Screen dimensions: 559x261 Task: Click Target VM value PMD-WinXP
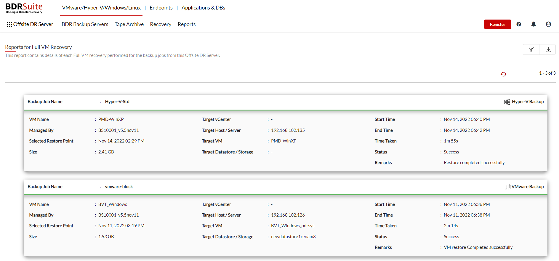(x=284, y=141)
